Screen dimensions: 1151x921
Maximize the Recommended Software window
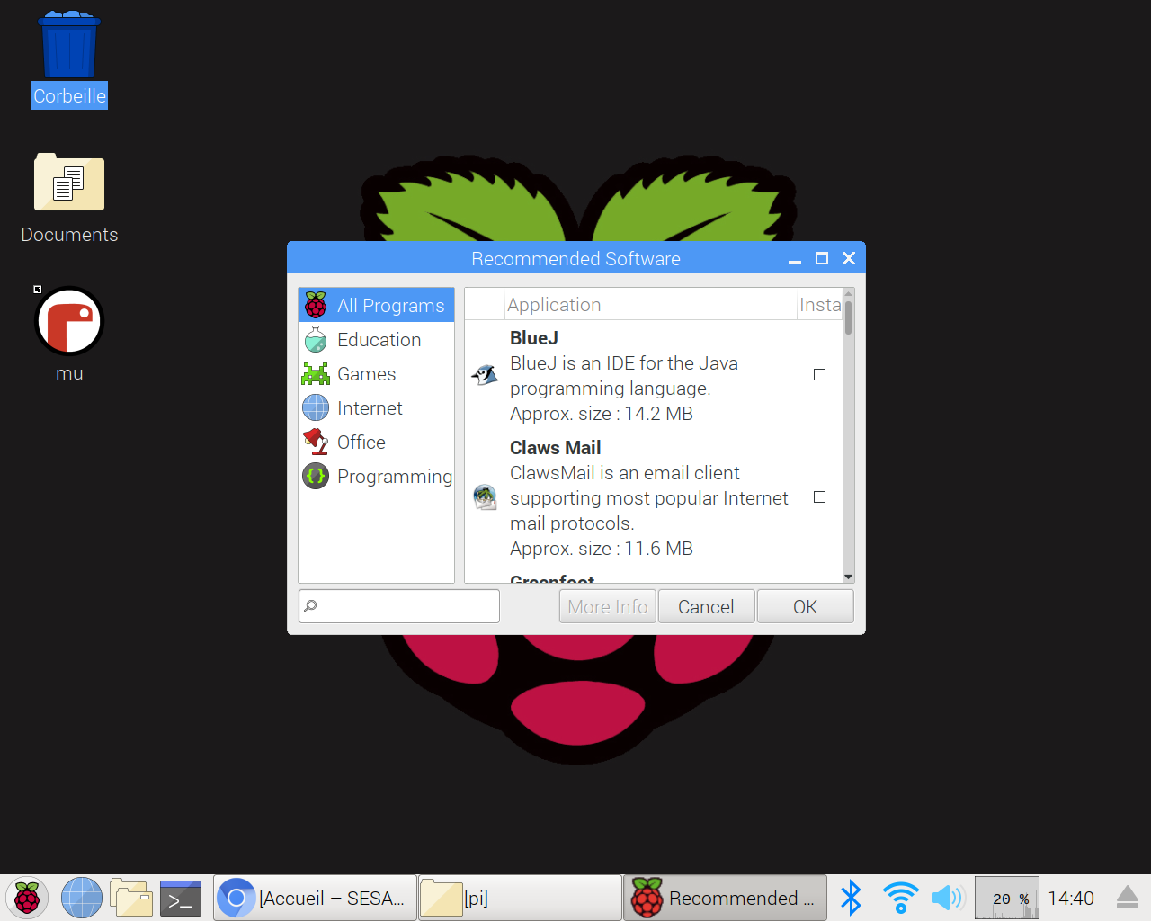822,259
